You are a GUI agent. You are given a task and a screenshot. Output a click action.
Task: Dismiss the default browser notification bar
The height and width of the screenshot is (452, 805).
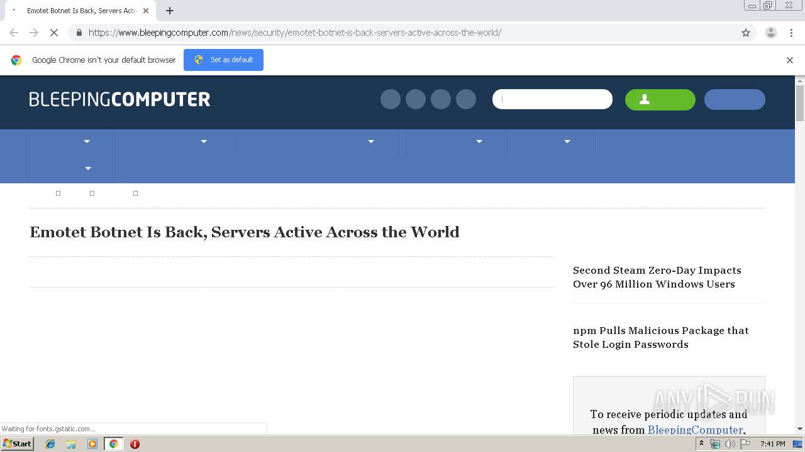tap(790, 60)
